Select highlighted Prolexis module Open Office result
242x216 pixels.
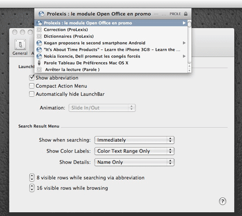point(111,23)
